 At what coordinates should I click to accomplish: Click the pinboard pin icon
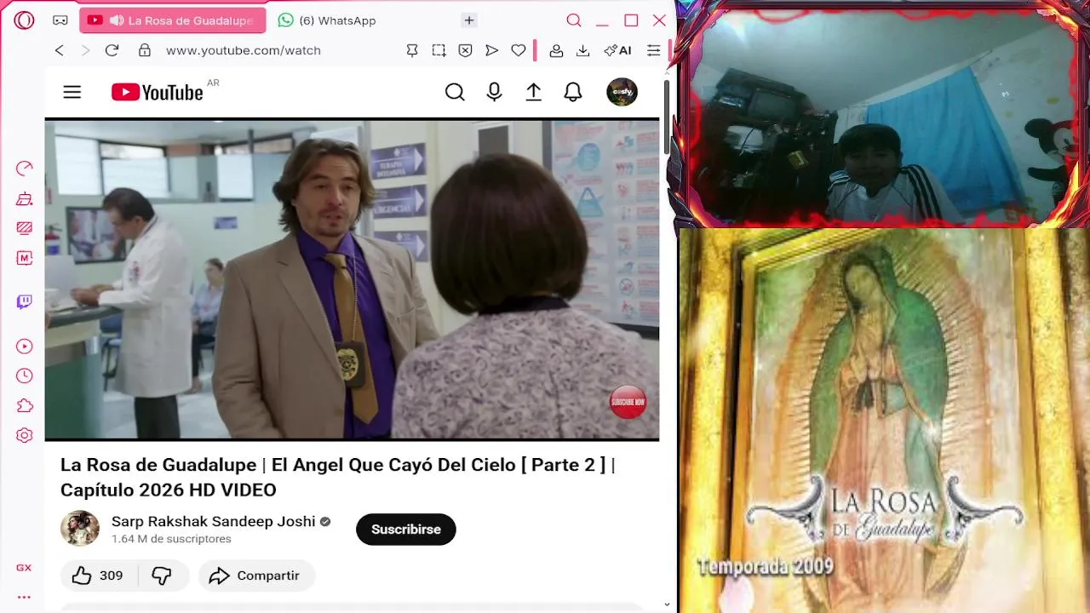point(412,50)
